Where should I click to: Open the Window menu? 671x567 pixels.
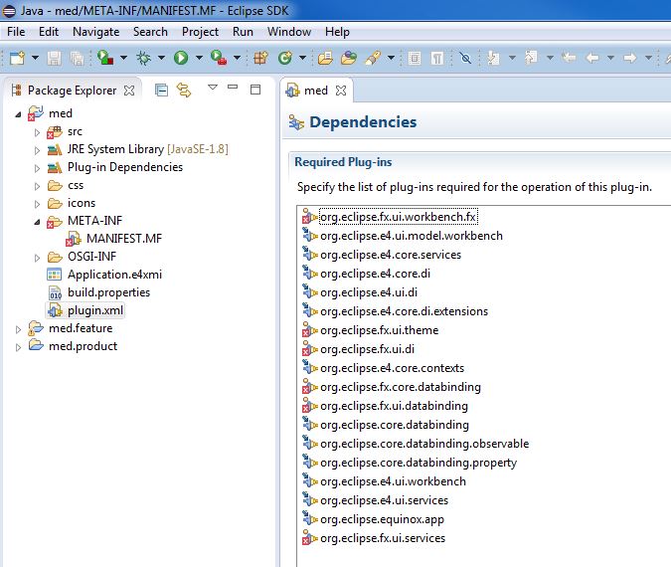pos(289,32)
